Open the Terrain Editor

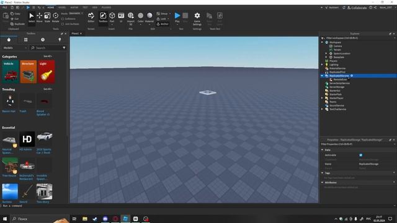pos(91,17)
